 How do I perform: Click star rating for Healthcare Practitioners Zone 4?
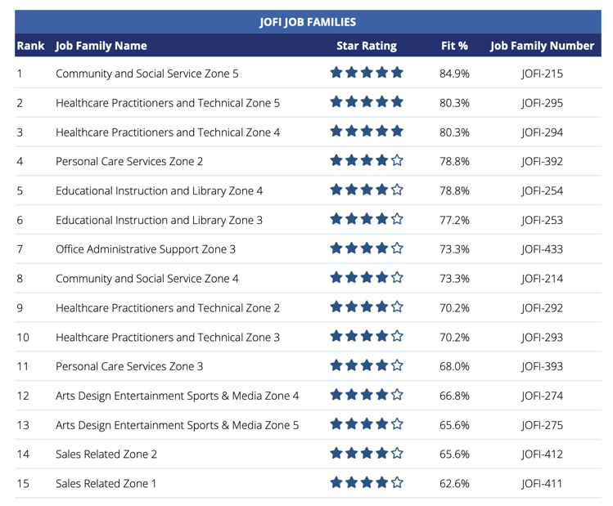tap(367, 132)
